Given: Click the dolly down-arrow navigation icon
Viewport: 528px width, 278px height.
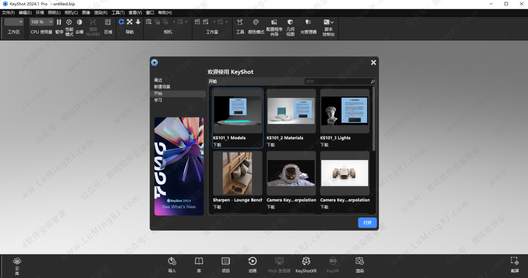Looking at the screenshot, I should click(138, 22).
